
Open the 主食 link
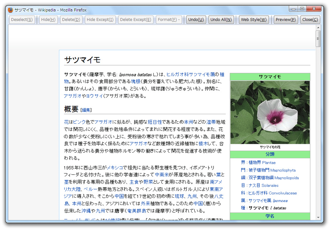tap(134, 182)
